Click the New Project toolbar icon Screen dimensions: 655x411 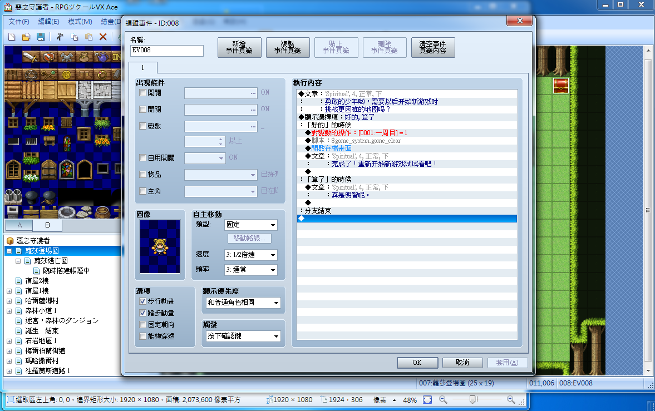[x=12, y=37]
